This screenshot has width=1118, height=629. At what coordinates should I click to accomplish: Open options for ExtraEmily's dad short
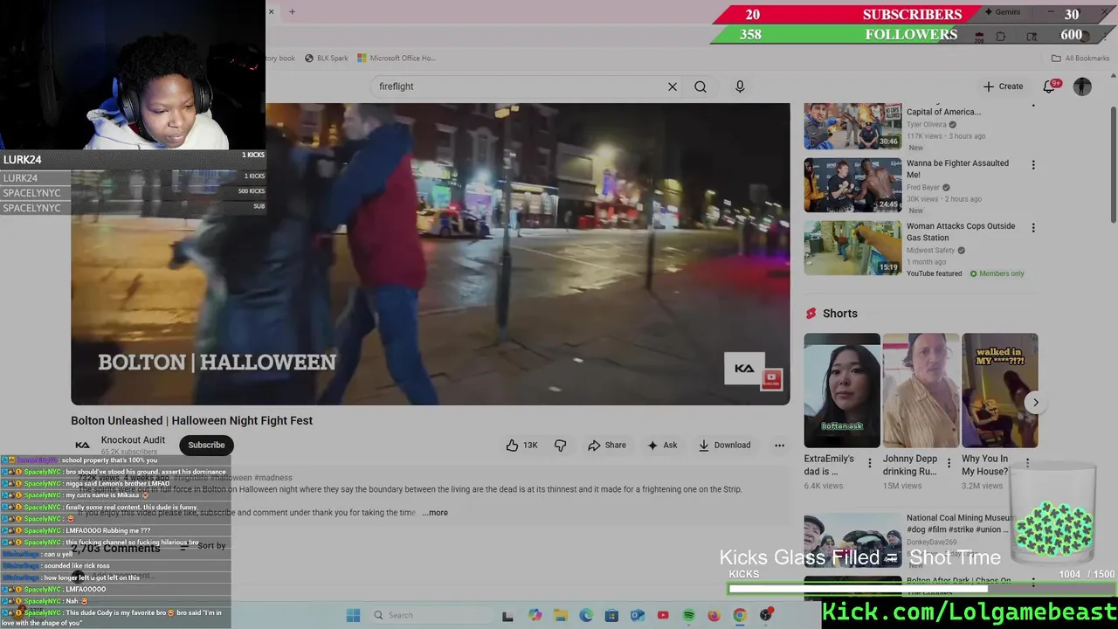(x=869, y=463)
